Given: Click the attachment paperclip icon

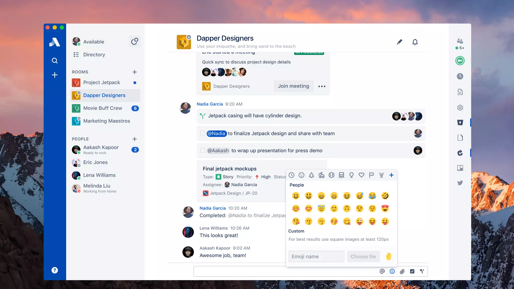Looking at the screenshot, I should pos(402,271).
